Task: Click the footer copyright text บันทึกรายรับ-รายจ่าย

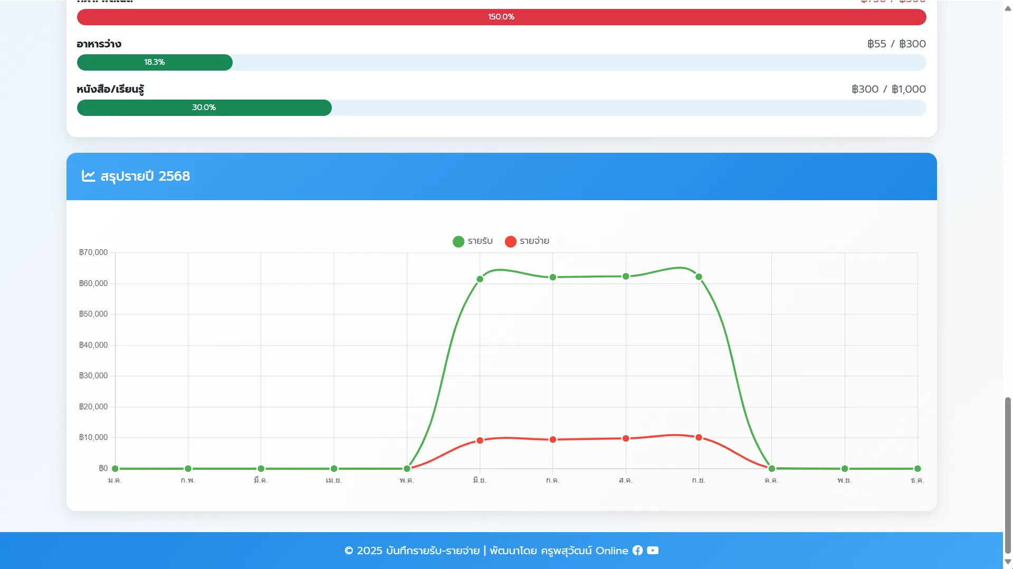Action: point(433,551)
